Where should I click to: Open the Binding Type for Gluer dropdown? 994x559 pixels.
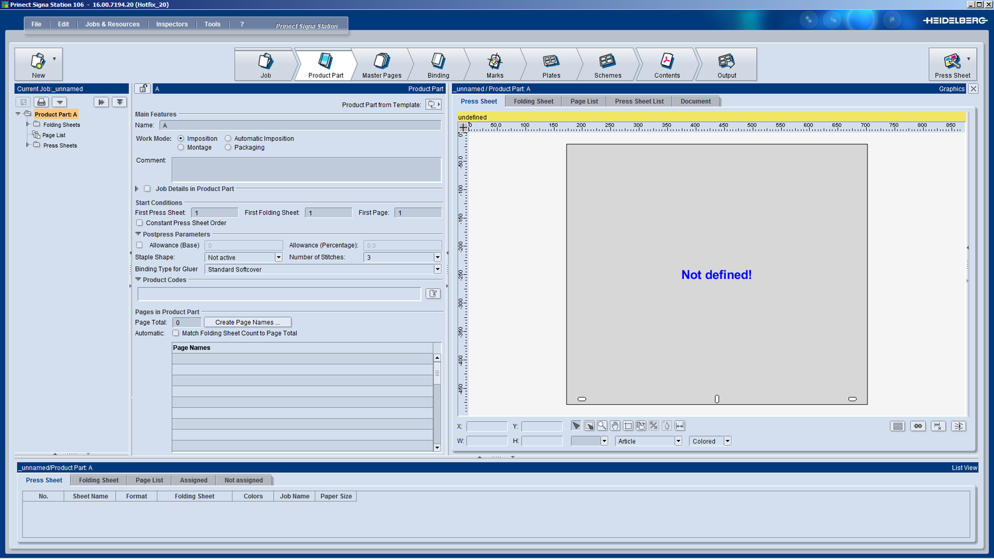pos(323,269)
